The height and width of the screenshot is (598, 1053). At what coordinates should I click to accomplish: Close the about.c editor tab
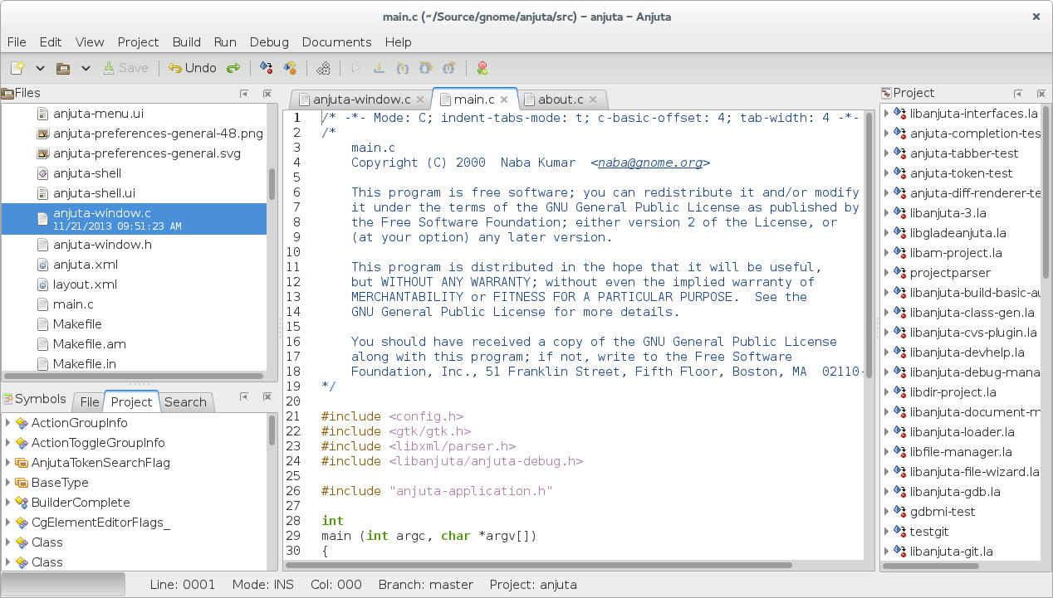[x=593, y=100]
